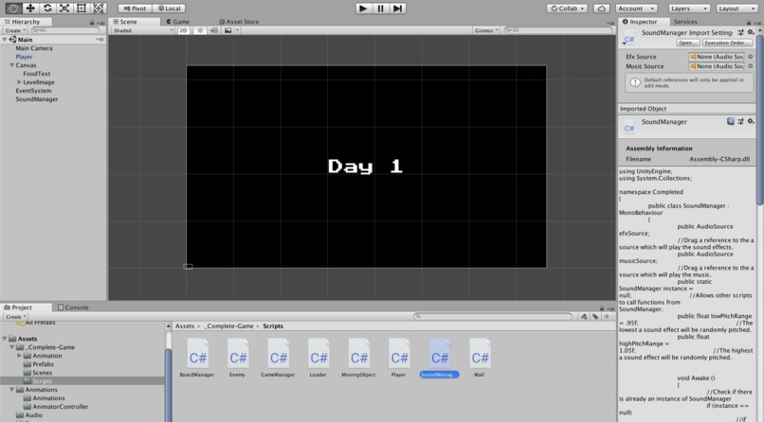
Task: Toggle 2D scene view mode
Action: point(183,30)
